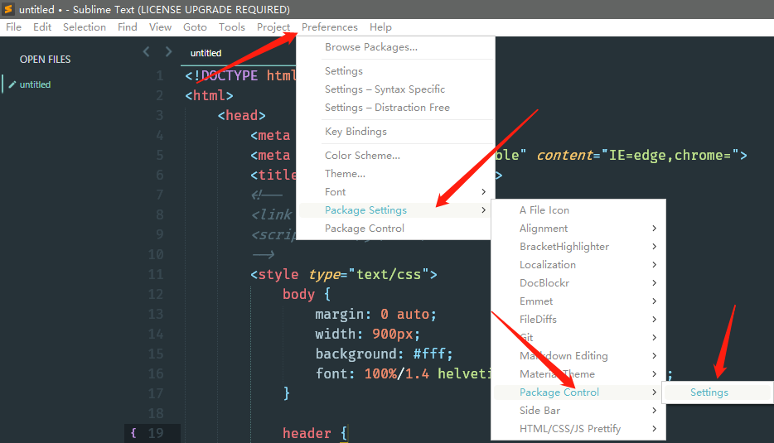Click the pencil icon beside untitled in sidebar

click(12, 84)
